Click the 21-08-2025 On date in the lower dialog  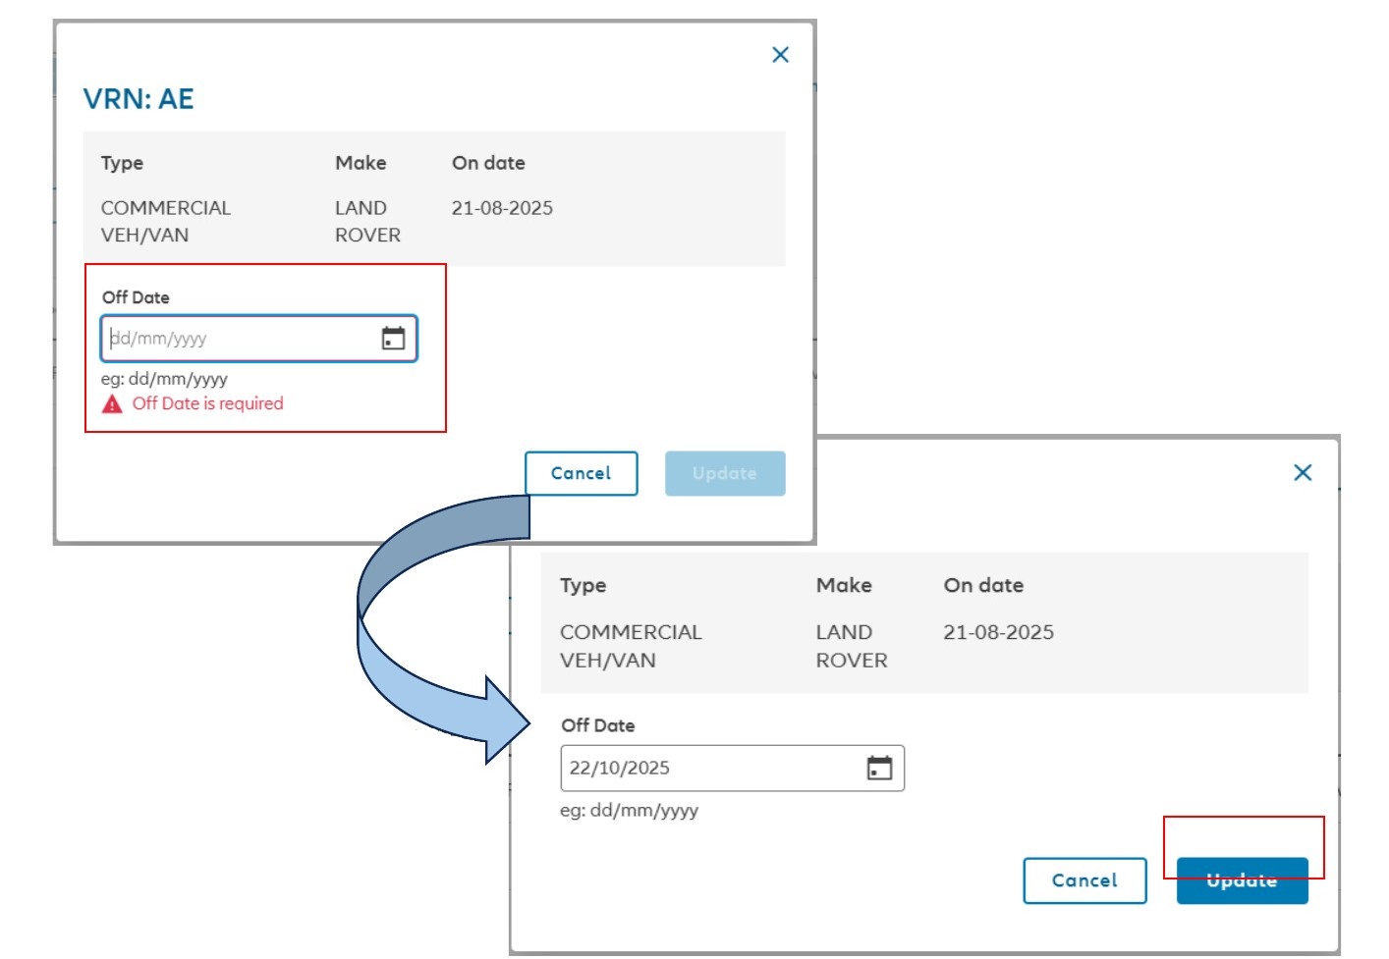(998, 632)
